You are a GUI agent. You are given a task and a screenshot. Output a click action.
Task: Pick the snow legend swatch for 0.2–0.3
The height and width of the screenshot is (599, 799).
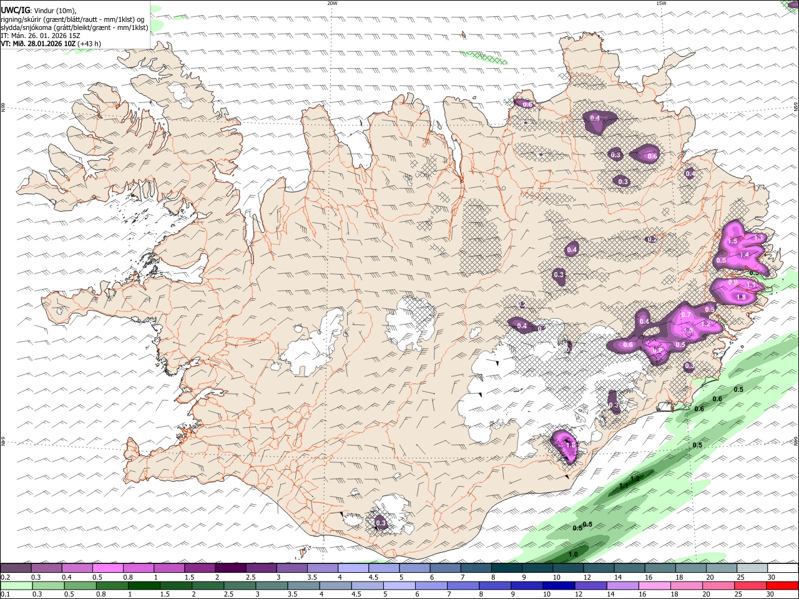coord(16,568)
